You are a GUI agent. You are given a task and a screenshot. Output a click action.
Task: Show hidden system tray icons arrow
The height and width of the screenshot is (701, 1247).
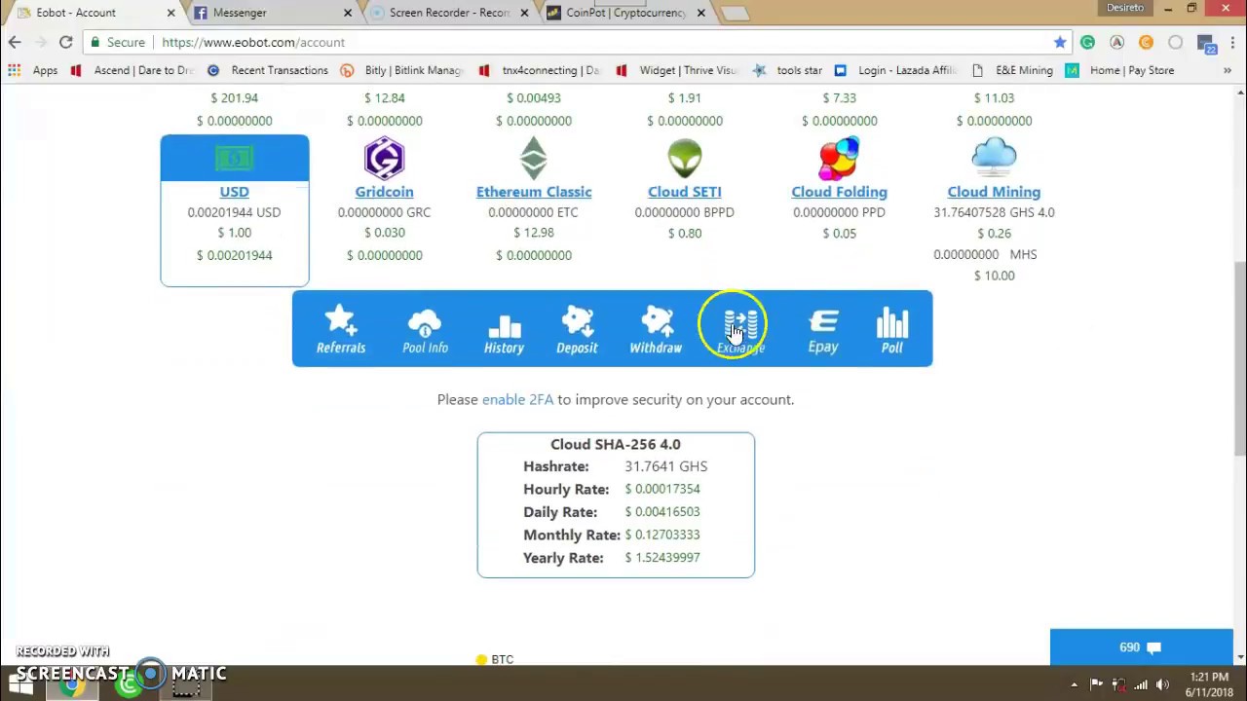pos(1075,684)
